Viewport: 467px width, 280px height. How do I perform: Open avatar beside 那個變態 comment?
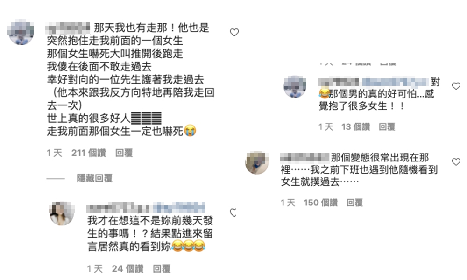click(257, 162)
